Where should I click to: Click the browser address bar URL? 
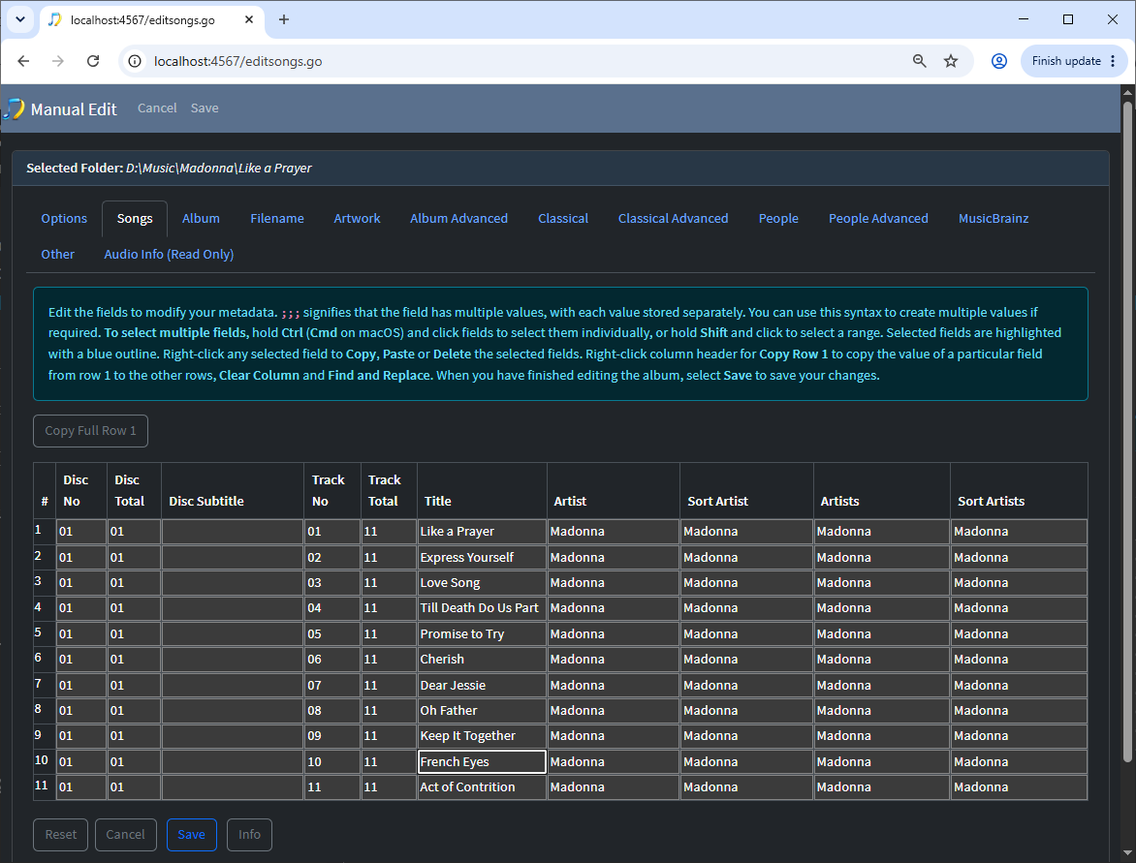click(237, 62)
